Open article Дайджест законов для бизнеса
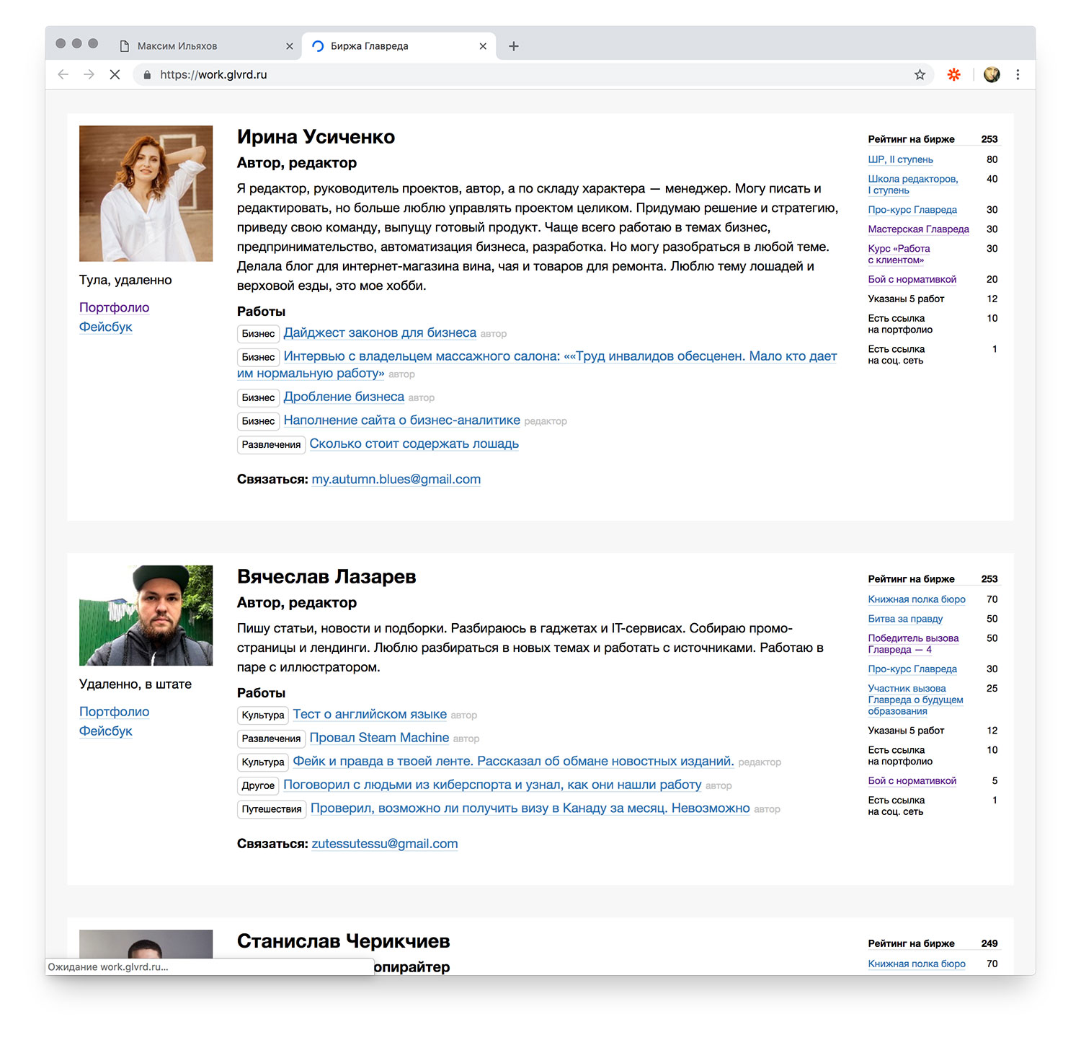The height and width of the screenshot is (1040, 1081). [380, 332]
